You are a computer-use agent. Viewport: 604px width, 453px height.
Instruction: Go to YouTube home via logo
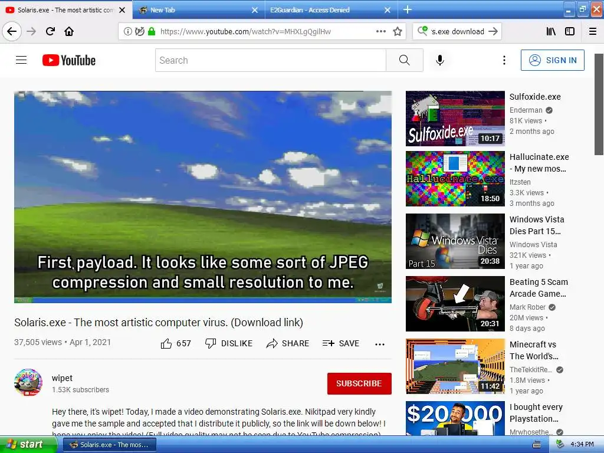(69, 60)
